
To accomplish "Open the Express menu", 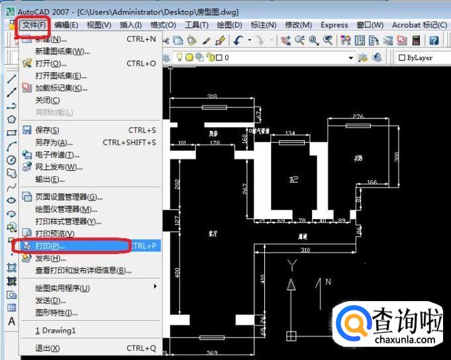I will (x=334, y=25).
